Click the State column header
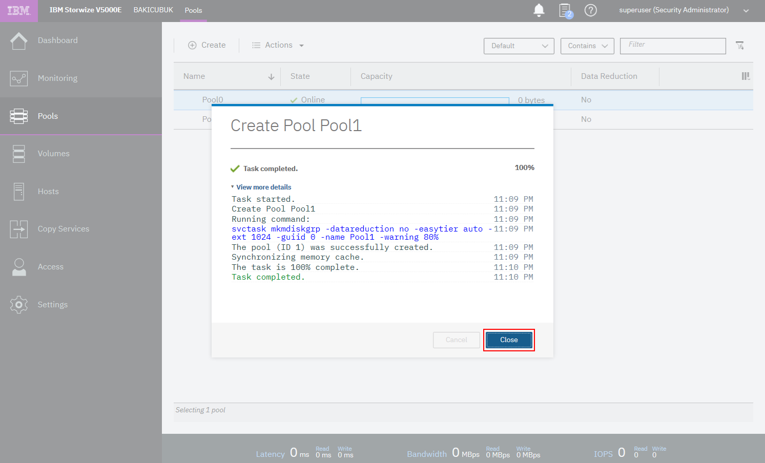This screenshot has height=463, width=765. [x=300, y=76]
